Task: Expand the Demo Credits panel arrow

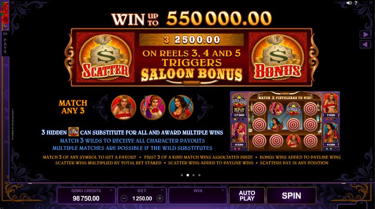Action: tap(111, 190)
